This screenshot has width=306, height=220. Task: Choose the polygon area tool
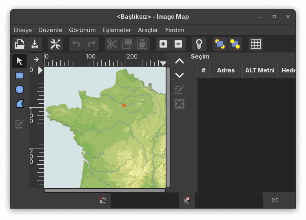tap(20, 104)
